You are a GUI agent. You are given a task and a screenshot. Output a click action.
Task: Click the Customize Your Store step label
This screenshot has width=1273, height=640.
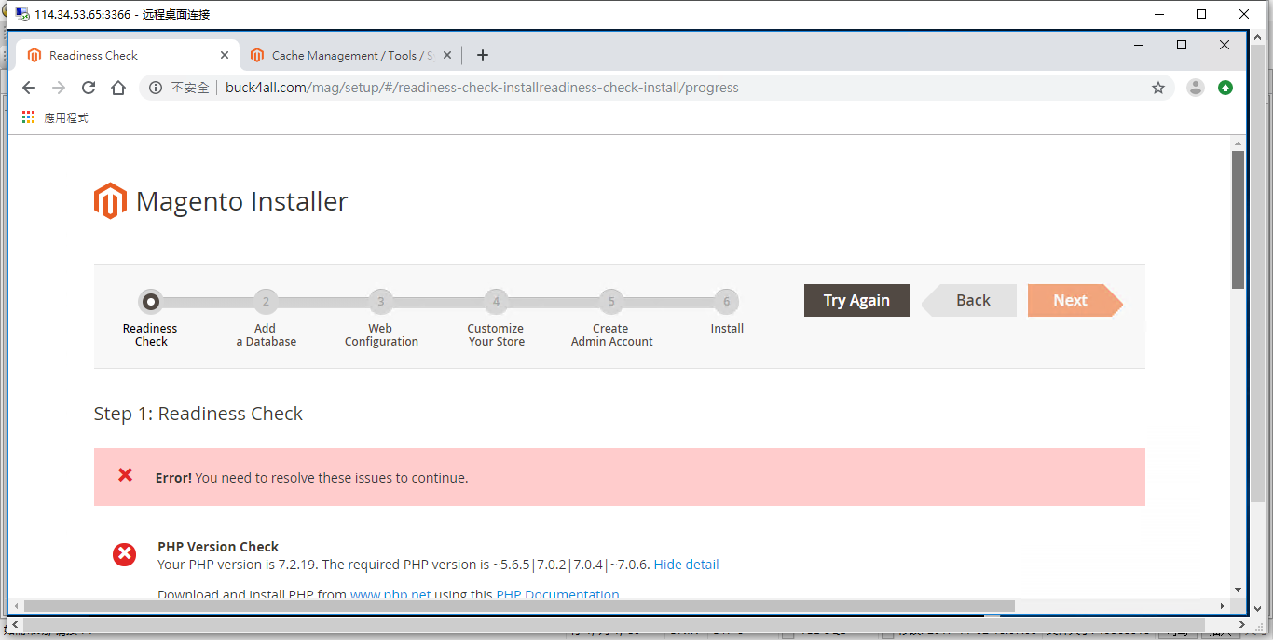(496, 335)
